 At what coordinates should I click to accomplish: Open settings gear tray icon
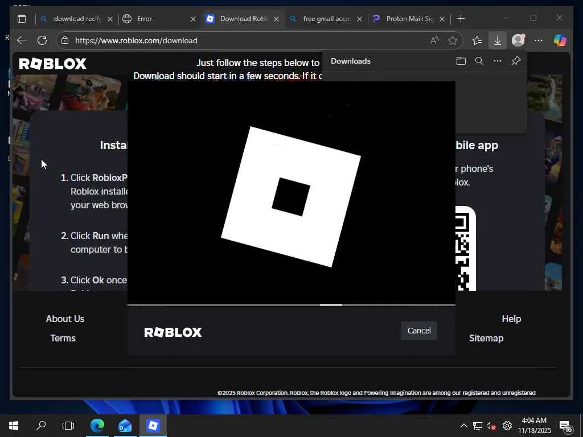pyautogui.click(x=507, y=426)
